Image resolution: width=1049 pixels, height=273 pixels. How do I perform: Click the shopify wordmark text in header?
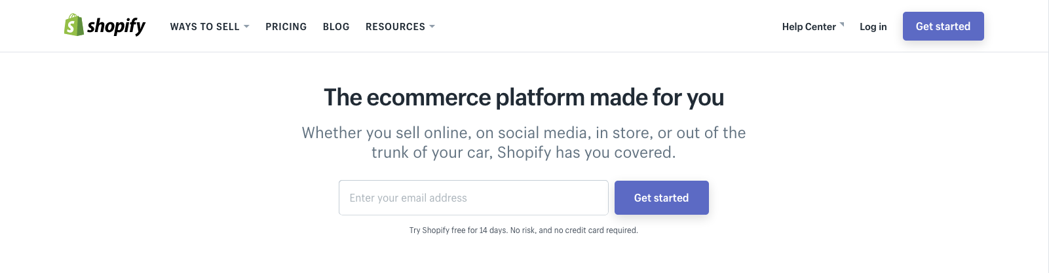(117, 26)
